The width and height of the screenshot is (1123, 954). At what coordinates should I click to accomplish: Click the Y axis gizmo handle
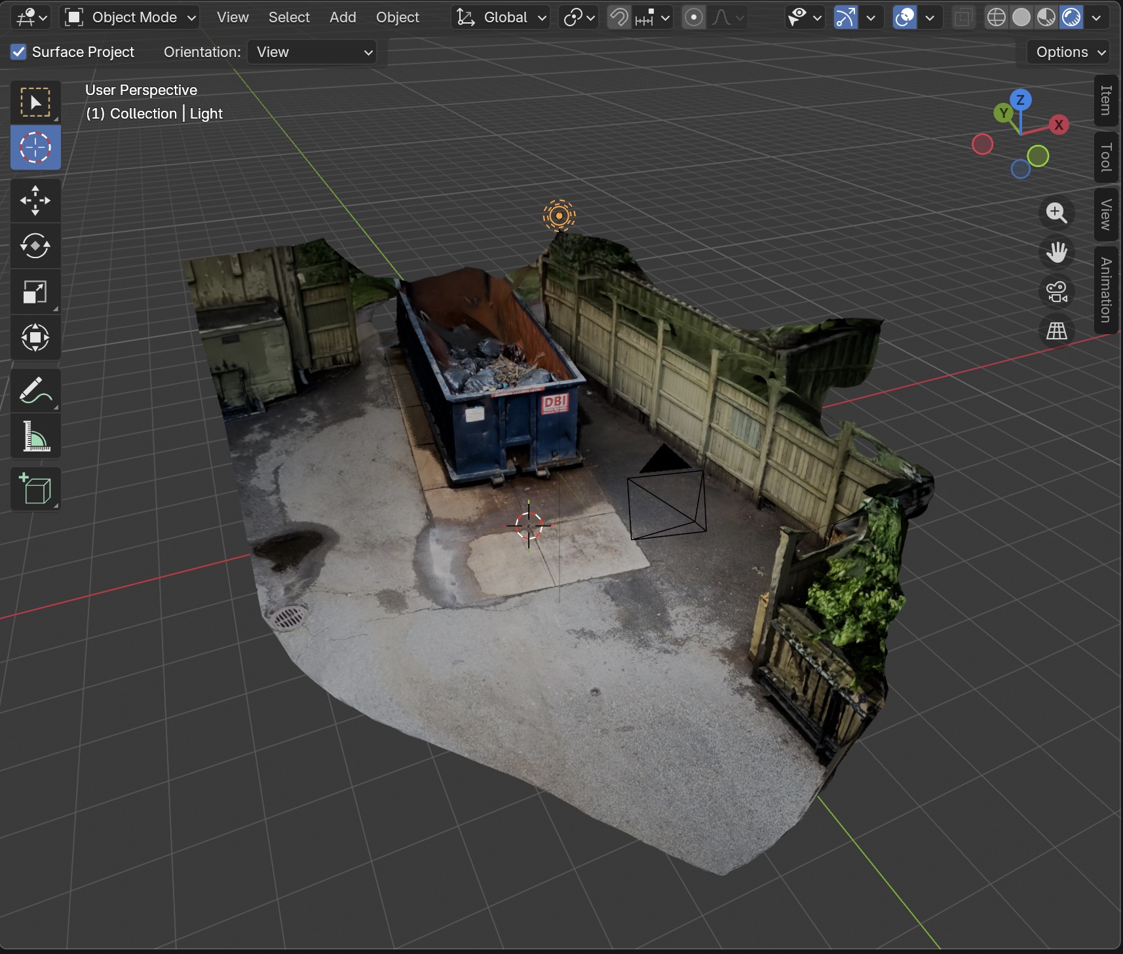[1004, 113]
